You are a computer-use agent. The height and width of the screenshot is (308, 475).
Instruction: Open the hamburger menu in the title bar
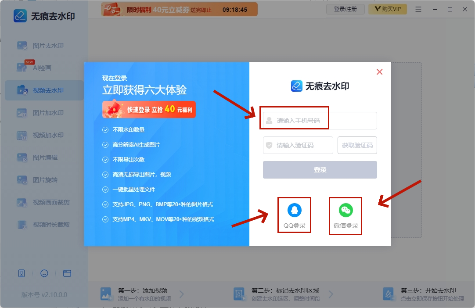(418, 9)
